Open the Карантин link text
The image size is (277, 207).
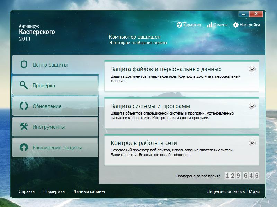click(x=192, y=25)
